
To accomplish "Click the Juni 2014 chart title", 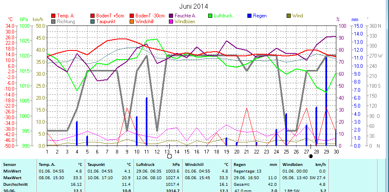I will click(194, 6).
